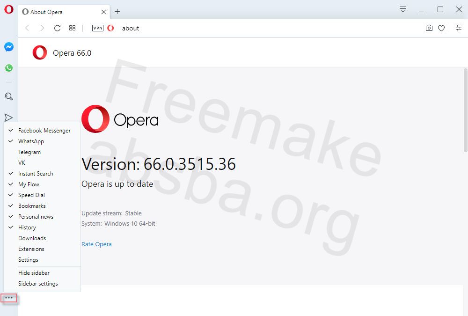The width and height of the screenshot is (468, 316).
Task: Select the About Opera tab
Action: click(64, 12)
